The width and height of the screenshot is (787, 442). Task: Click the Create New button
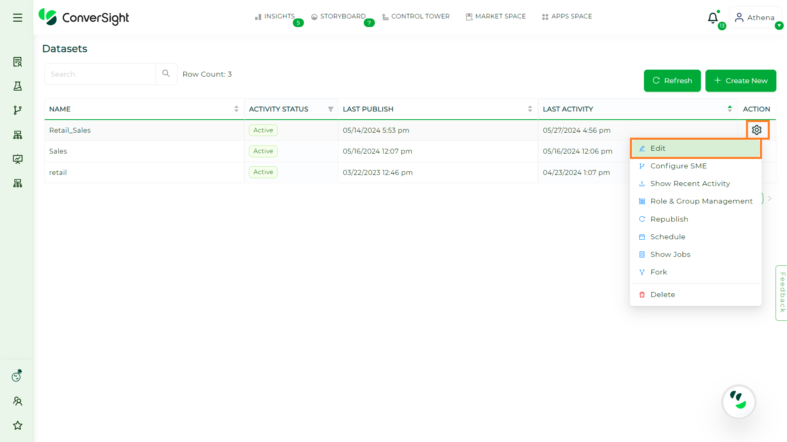pyautogui.click(x=741, y=81)
